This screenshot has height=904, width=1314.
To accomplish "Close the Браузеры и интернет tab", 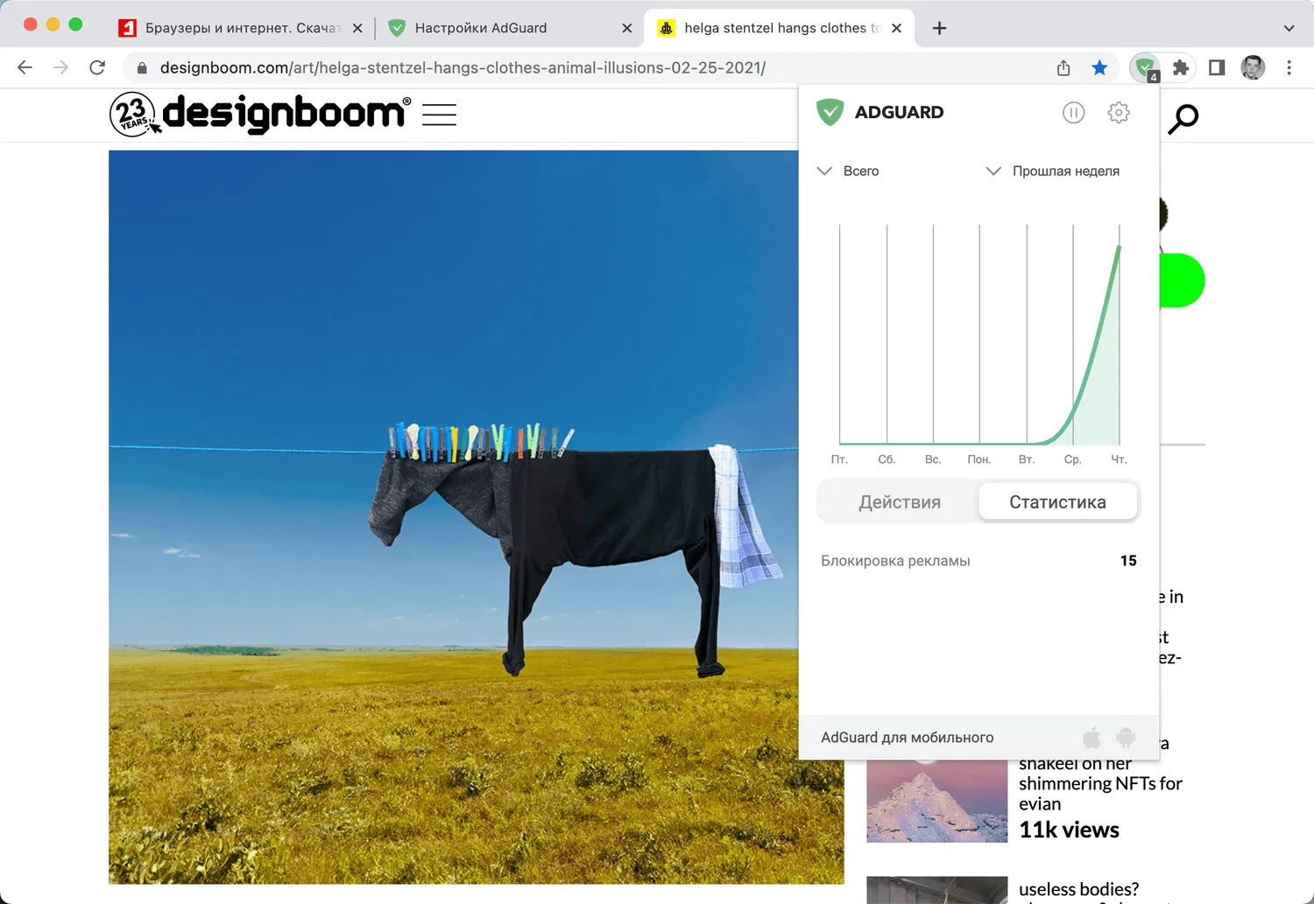I will (x=357, y=28).
